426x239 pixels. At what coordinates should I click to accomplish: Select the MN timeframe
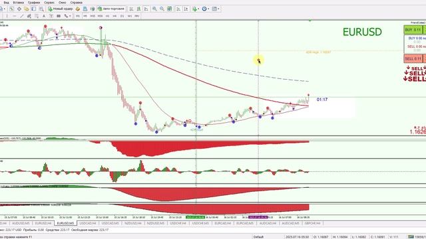(x=137, y=16)
